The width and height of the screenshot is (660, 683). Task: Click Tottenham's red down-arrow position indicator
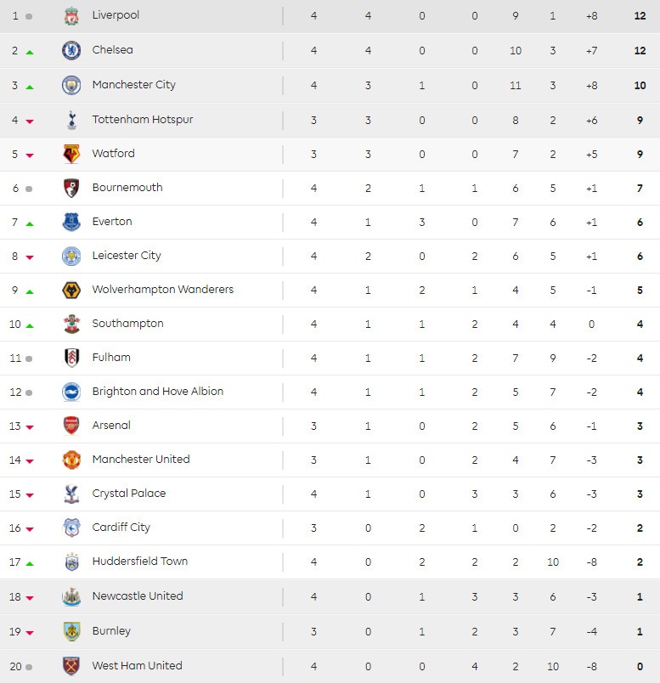tap(30, 121)
